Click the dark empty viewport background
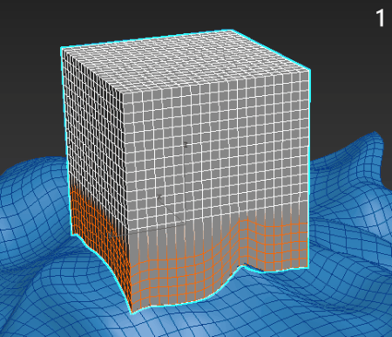The width and height of the screenshot is (392, 337). click(35, 72)
